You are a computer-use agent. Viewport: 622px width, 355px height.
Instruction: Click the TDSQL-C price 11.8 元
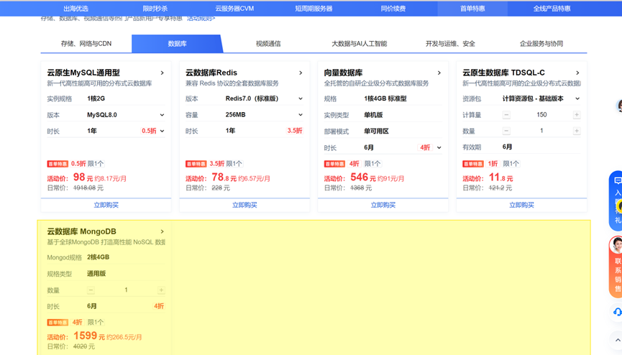point(500,177)
